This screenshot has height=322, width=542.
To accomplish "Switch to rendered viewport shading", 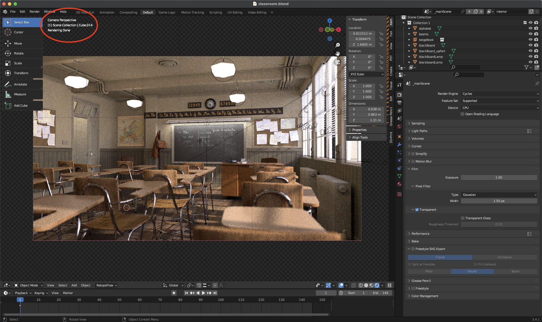I will point(377,285).
